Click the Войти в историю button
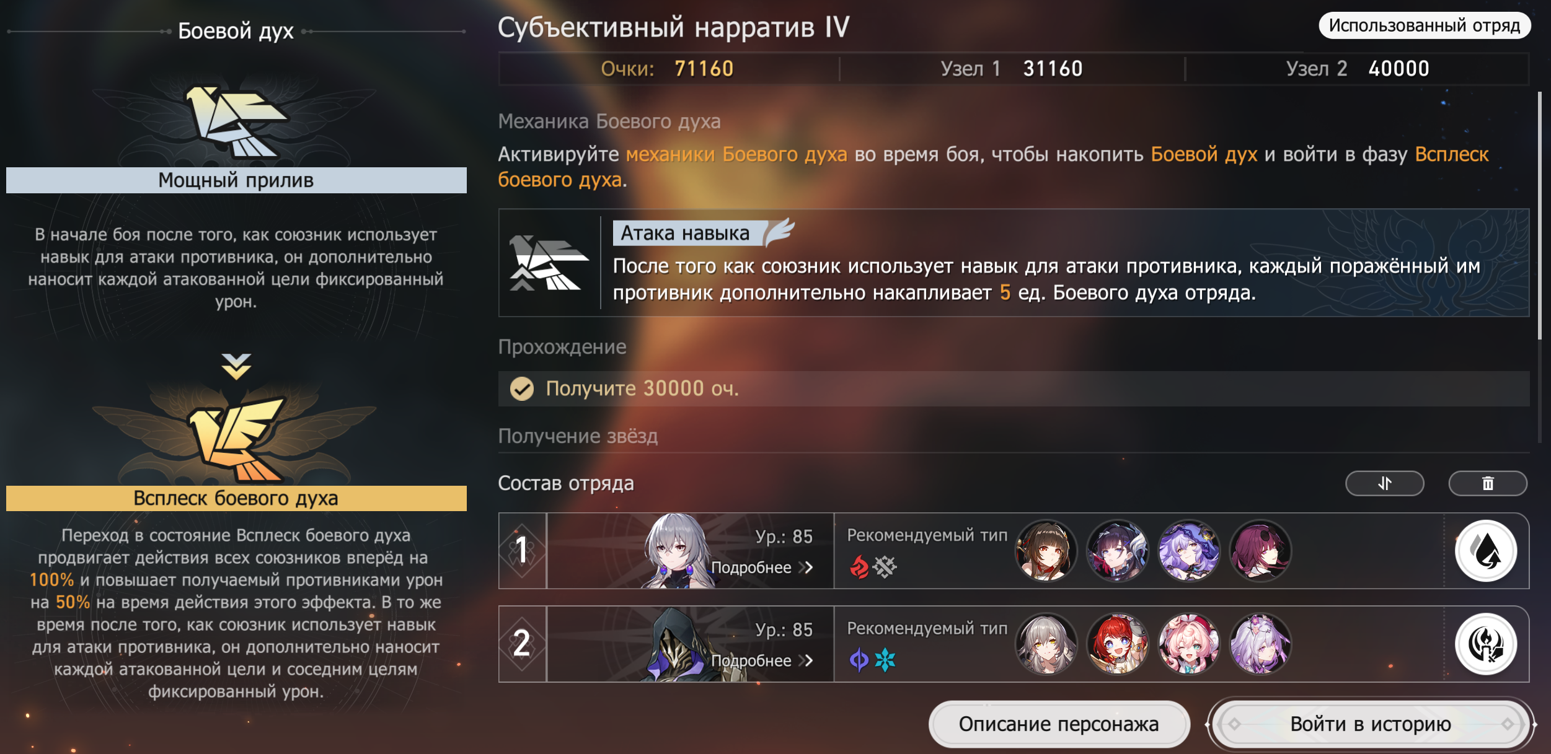This screenshot has height=754, width=1551. pos(1371,724)
